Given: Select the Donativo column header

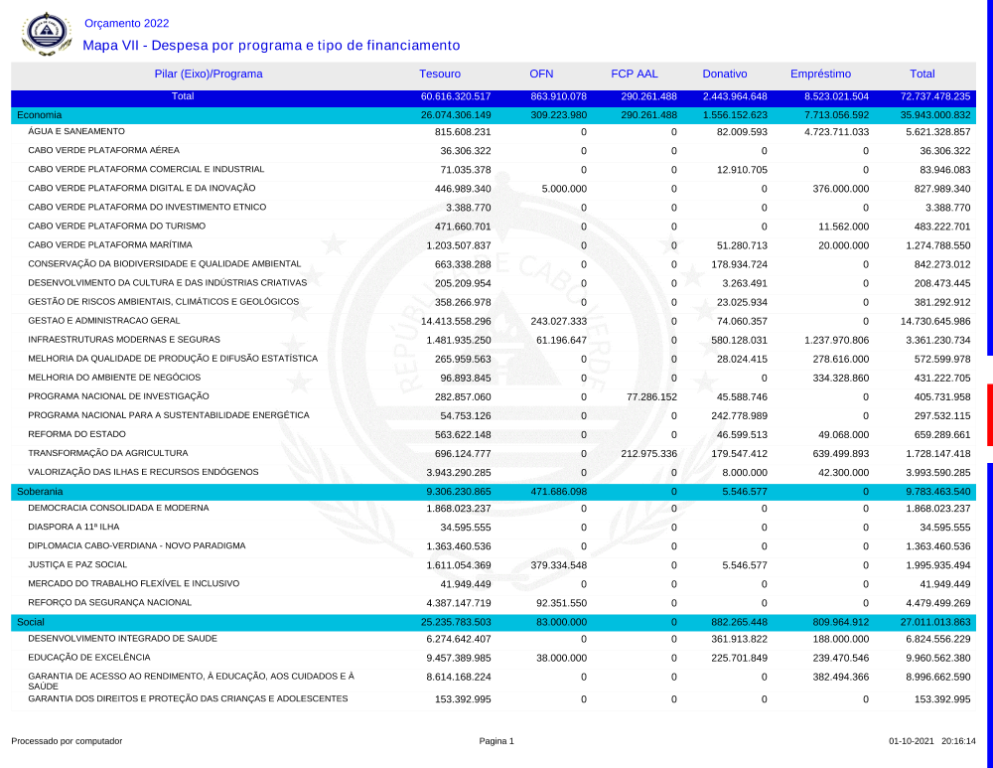Looking at the screenshot, I should coord(725,74).
